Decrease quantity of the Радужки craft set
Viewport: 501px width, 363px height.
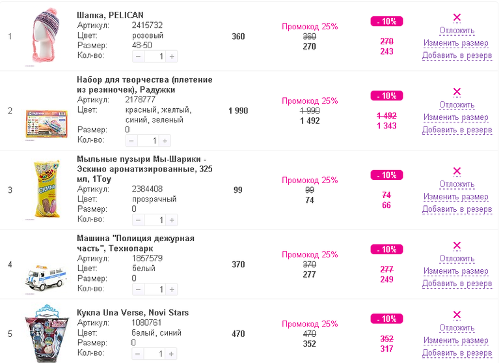[x=131, y=141]
